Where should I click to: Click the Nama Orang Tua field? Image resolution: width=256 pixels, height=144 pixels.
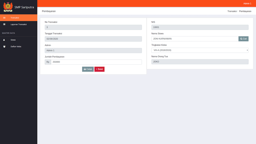pyautogui.click(x=200, y=62)
